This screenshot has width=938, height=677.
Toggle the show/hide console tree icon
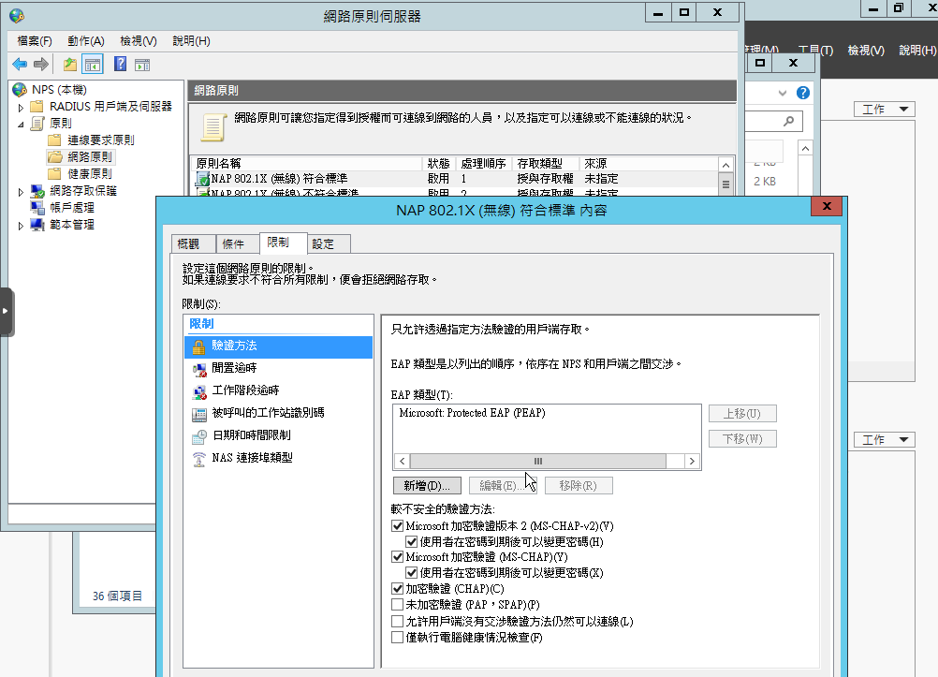(x=92, y=64)
